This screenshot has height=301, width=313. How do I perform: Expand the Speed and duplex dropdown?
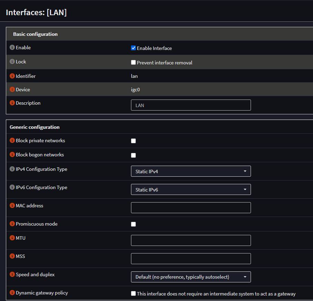[x=191, y=277]
